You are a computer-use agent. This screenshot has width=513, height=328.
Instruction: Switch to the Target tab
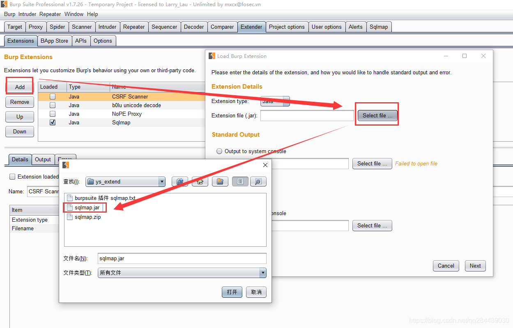(15, 27)
